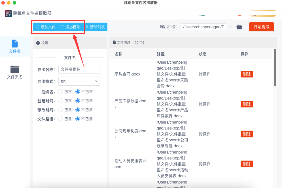Delete the 采购合同.docx row
The height and width of the screenshot is (188, 282).
(x=247, y=74)
